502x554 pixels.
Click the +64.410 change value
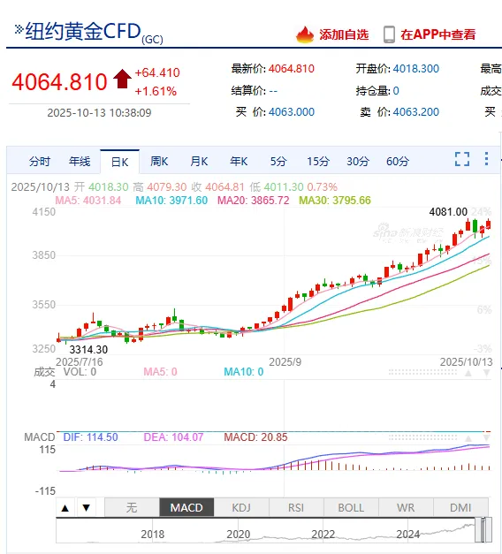coord(157,72)
